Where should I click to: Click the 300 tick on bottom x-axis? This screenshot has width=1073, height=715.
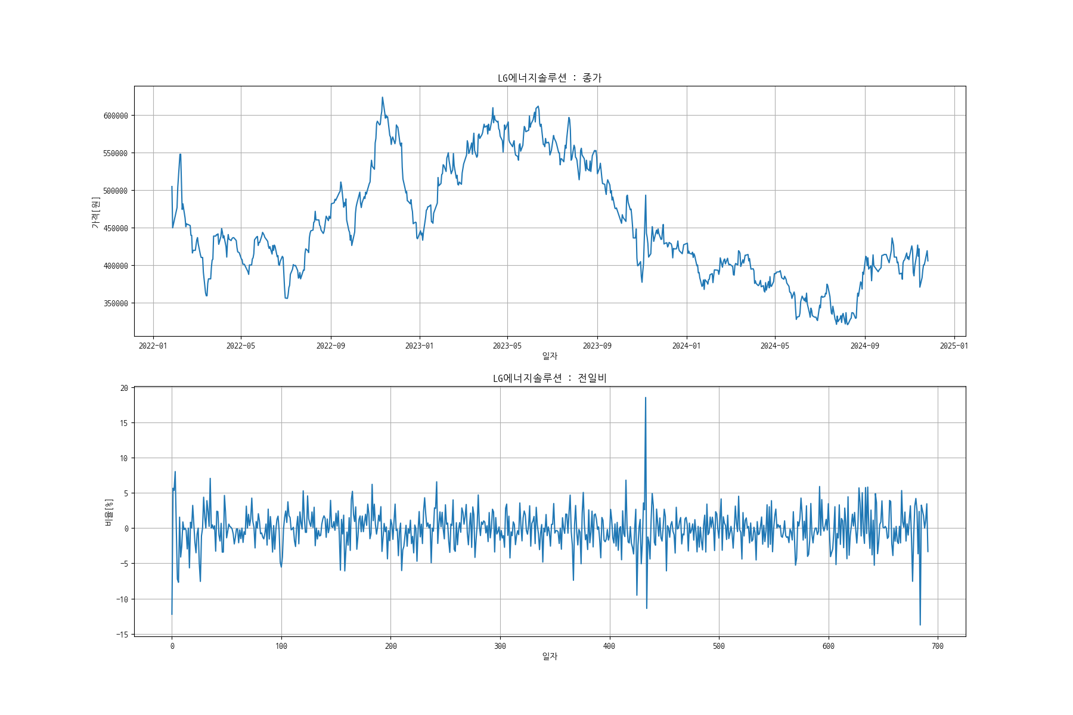[x=500, y=646]
